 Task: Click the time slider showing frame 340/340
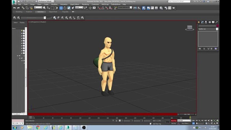187,114
